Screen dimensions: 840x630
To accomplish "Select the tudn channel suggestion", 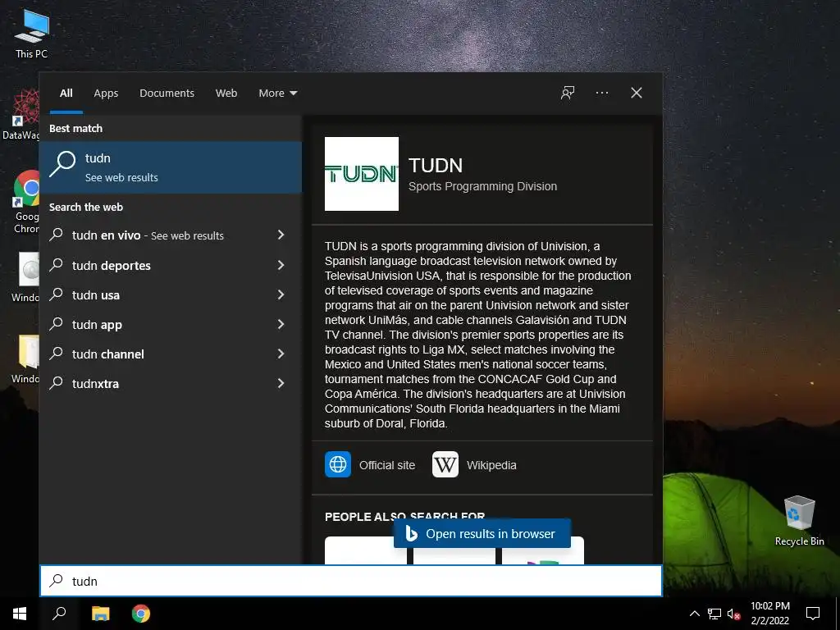I will (171, 354).
